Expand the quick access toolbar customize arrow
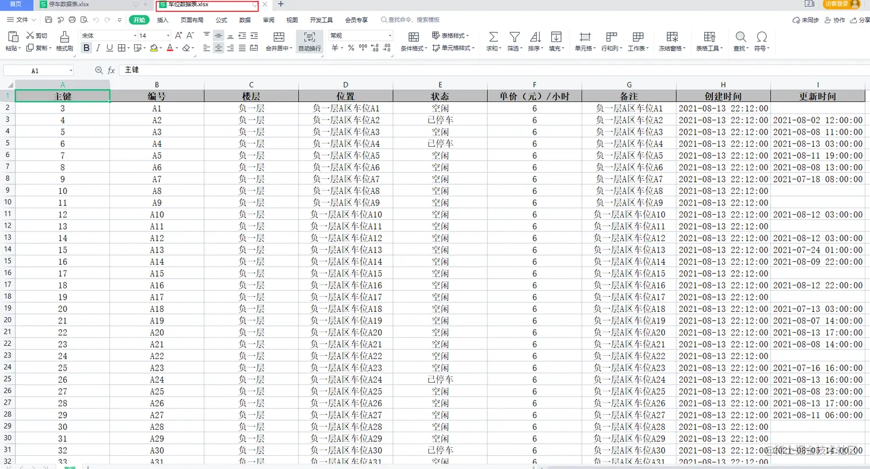Screen dimensions: 870x469 tap(120, 20)
